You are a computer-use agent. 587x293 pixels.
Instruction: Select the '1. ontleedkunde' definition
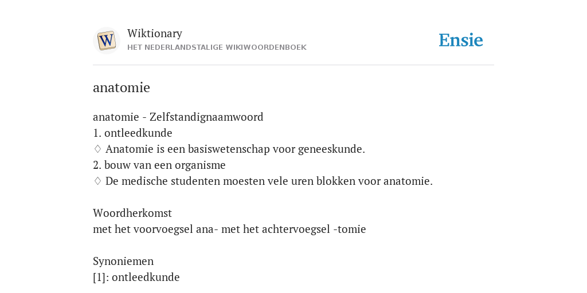tap(132, 133)
